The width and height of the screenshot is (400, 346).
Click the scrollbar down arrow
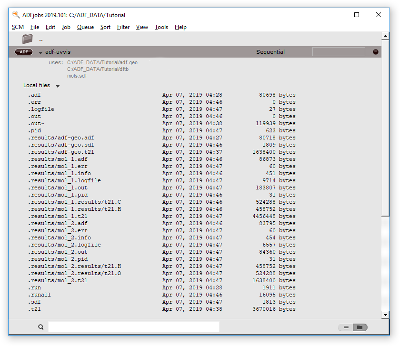[386, 315]
